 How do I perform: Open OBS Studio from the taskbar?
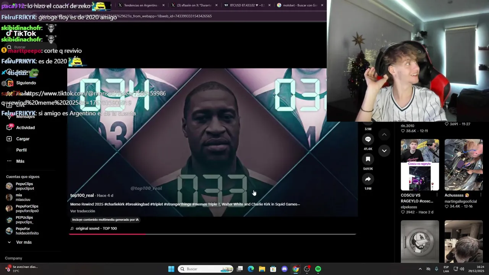tap(307, 269)
